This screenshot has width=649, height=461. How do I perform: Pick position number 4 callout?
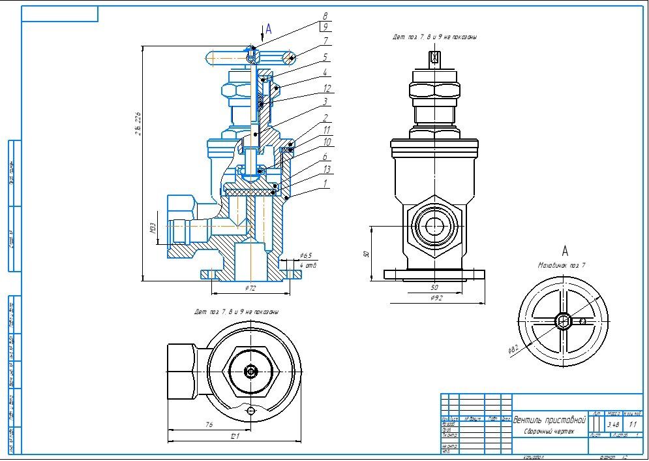pyautogui.click(x=325, y=72)
